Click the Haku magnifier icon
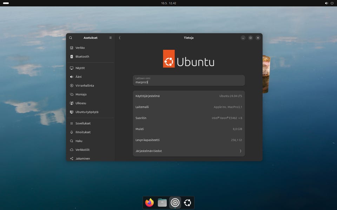337x210 pixels. point(72,141)
